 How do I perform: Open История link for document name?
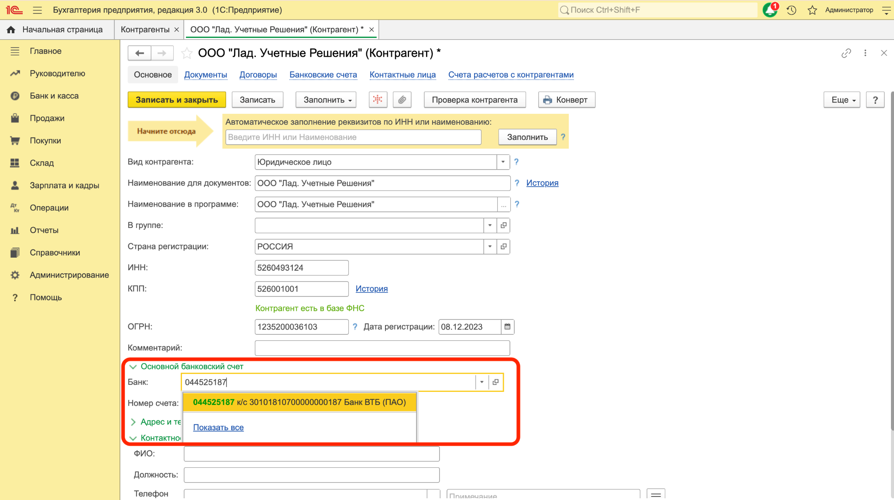pos(542,183)
